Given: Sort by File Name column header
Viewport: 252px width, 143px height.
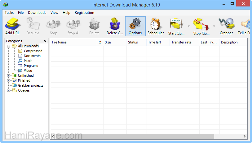Looking at the screenshot, I should 73,42.
